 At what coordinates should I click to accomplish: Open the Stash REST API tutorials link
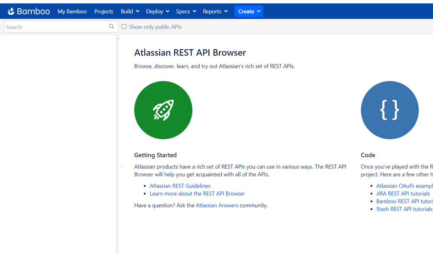point(404,209)
